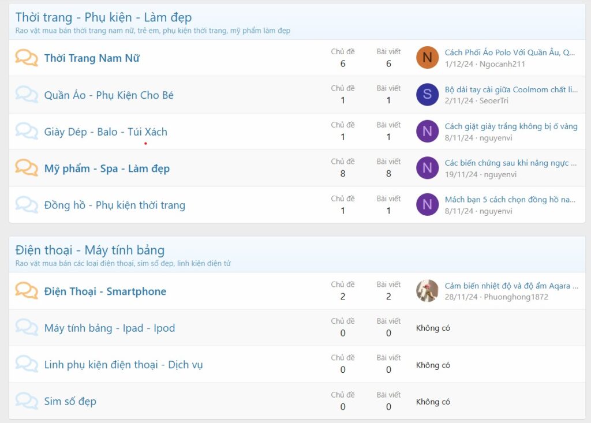Open the forum Thời Trang Nam Nữ
The image size is (591, 423).
tap(91, 58)
